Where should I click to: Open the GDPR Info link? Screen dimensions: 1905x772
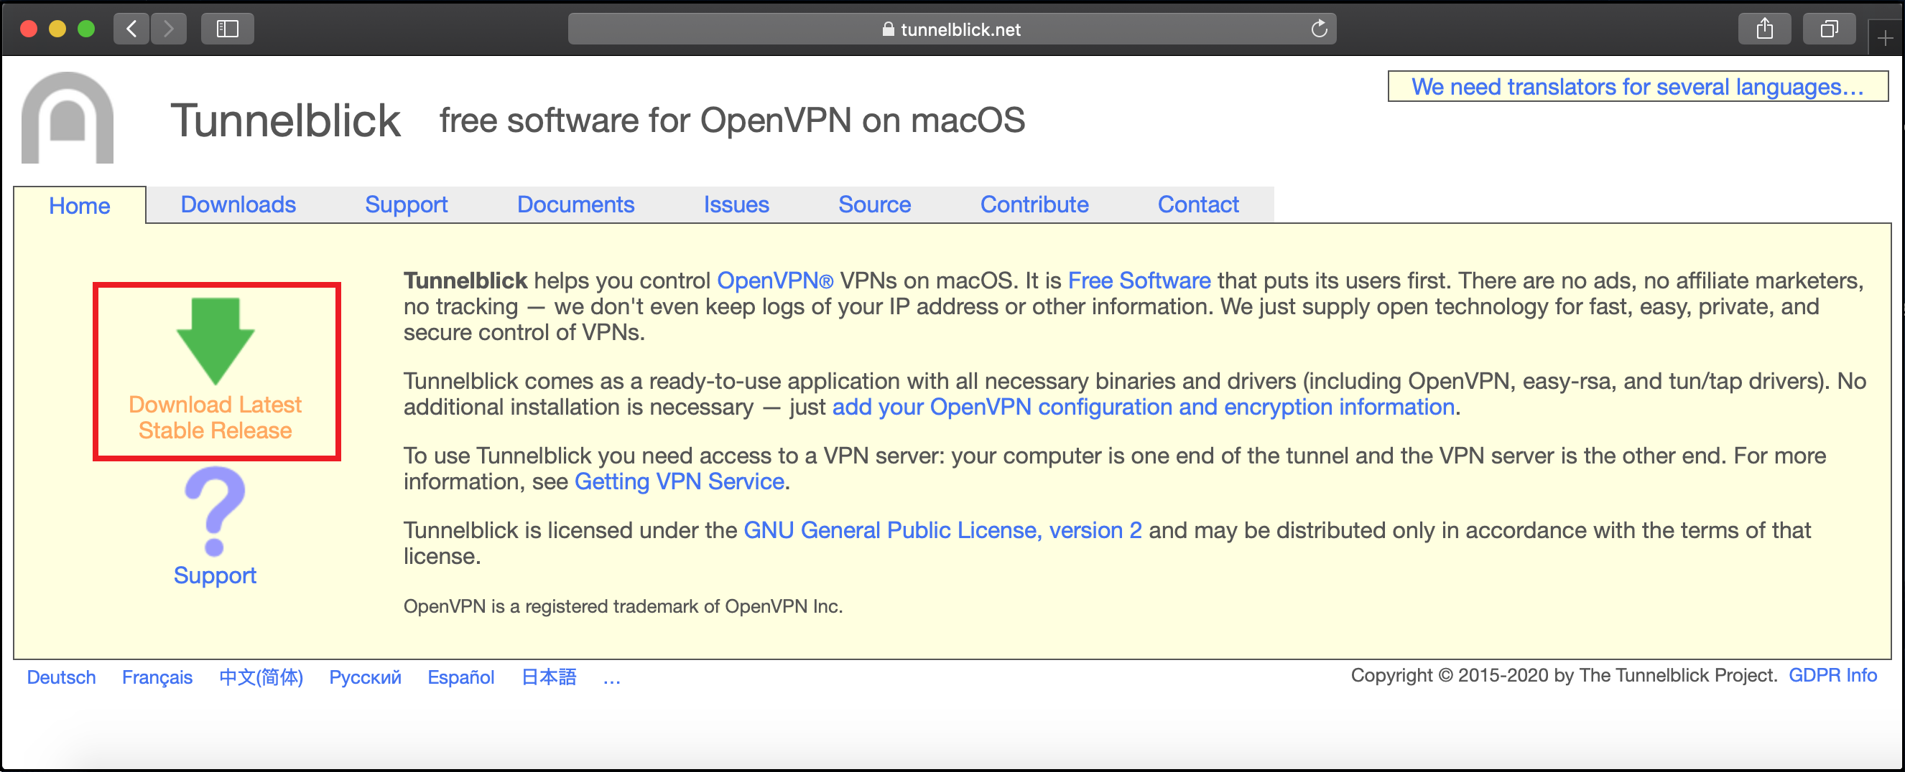pyautogui.click(x=1832, y=675)
